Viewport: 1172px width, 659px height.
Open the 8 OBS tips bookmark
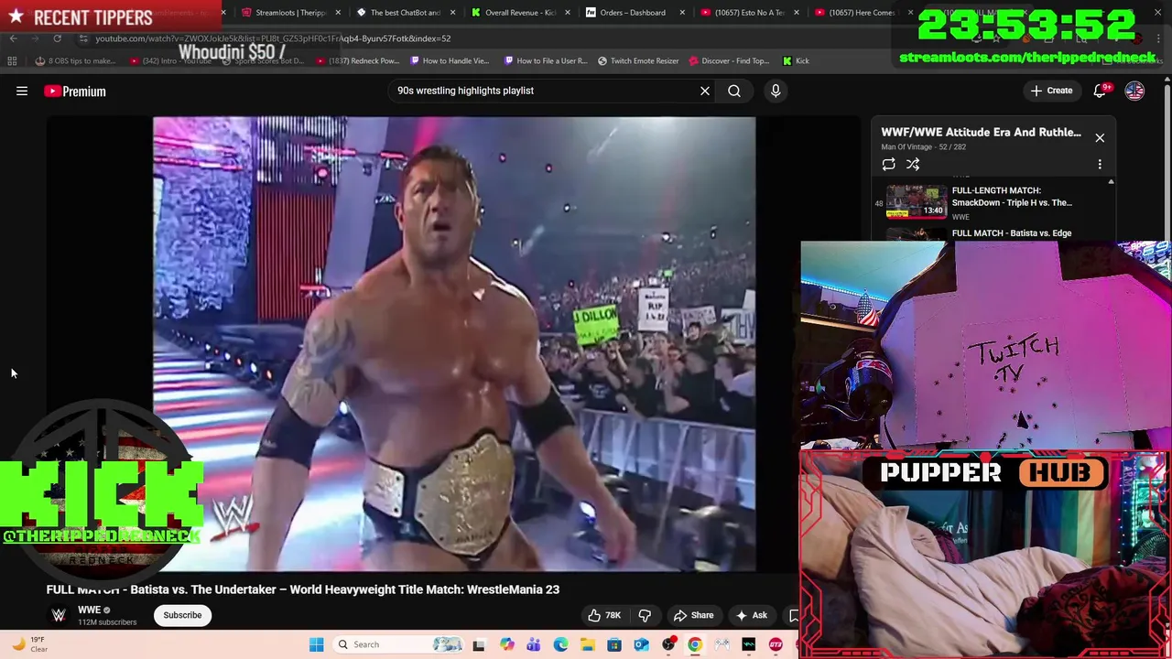(75, 60)
